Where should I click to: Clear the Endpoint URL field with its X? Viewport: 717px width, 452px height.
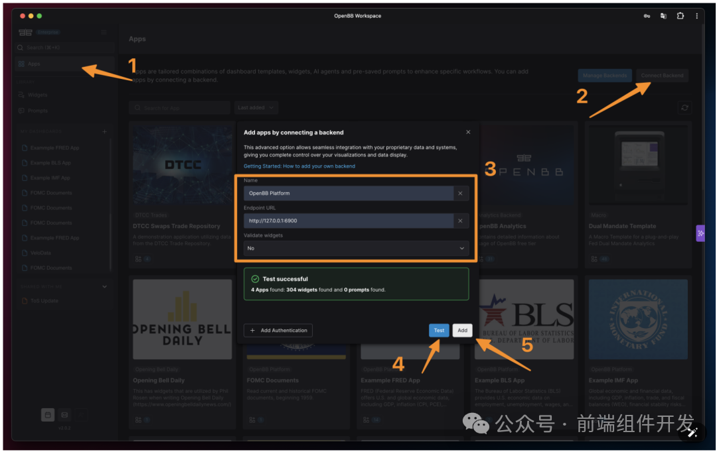click(x=461, y=221)
